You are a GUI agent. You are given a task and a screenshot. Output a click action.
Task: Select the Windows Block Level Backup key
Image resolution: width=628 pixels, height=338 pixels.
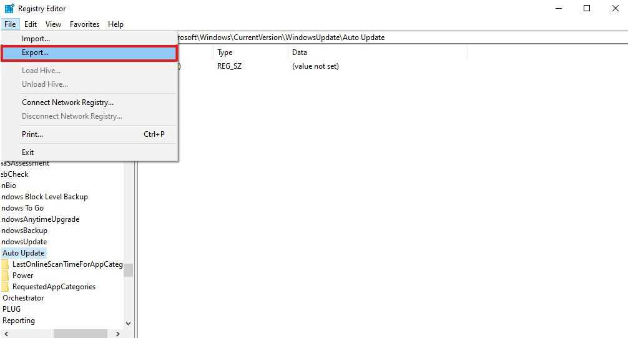(x=44, y=197)
